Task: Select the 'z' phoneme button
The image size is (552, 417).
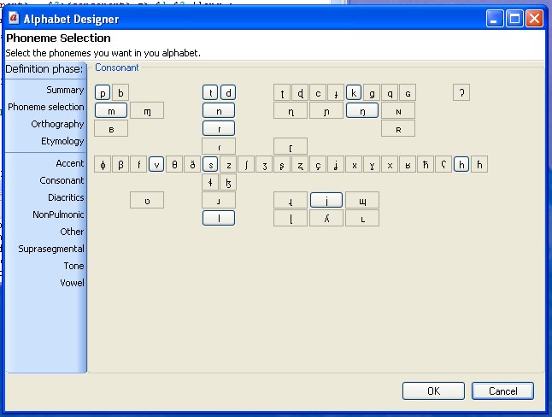Action: point(228,165)
